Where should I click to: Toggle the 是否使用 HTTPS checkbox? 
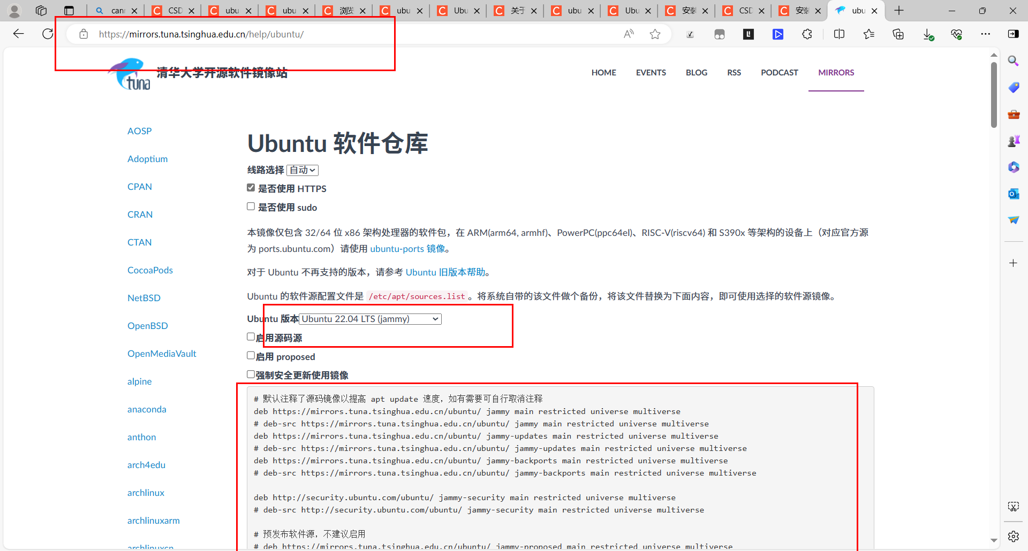click(251, 188)
